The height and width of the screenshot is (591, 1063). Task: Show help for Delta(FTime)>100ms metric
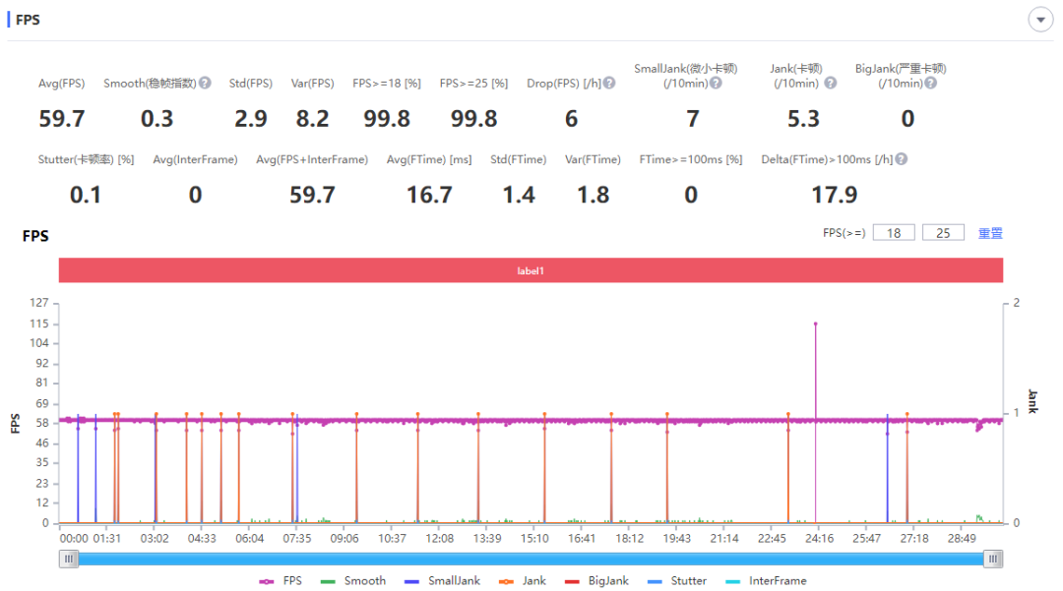pos(901,159)
